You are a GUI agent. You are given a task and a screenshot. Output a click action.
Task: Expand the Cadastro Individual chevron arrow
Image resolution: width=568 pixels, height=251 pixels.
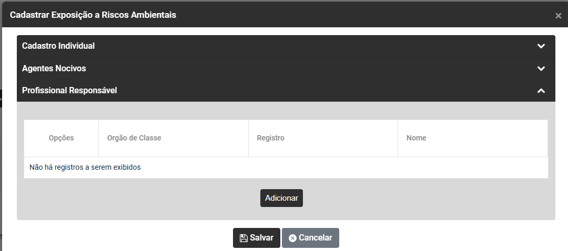point(541,46)
